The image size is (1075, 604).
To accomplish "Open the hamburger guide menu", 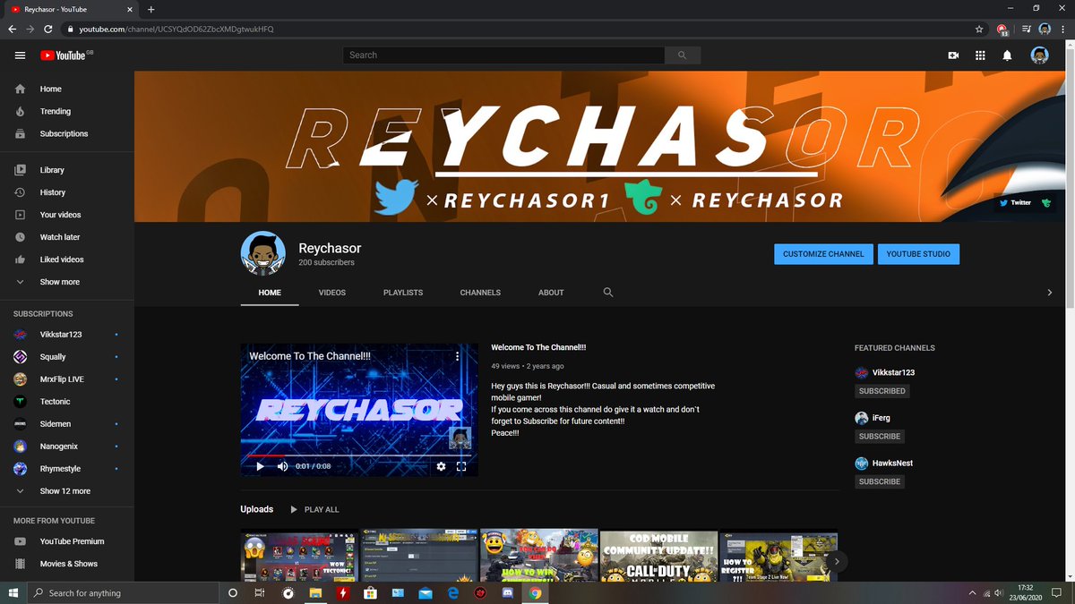I will click(x=20, y=55).
